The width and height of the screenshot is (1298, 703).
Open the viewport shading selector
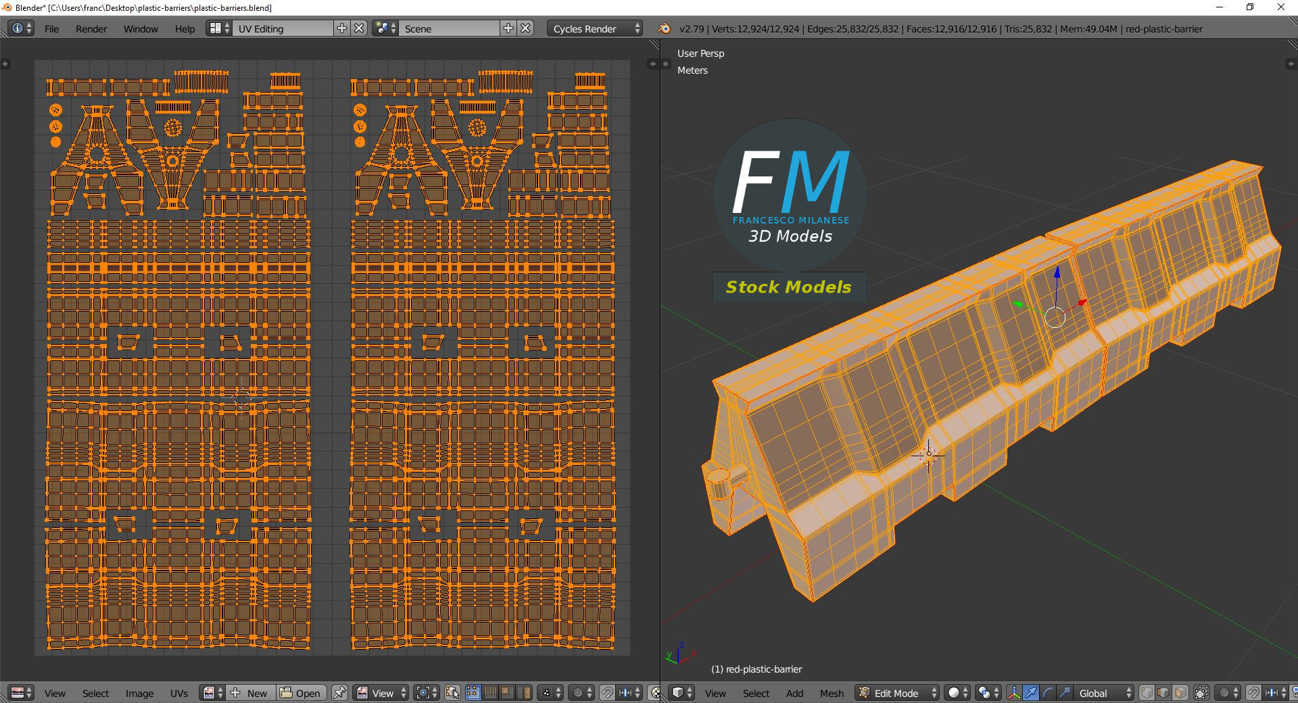[957, 693]
